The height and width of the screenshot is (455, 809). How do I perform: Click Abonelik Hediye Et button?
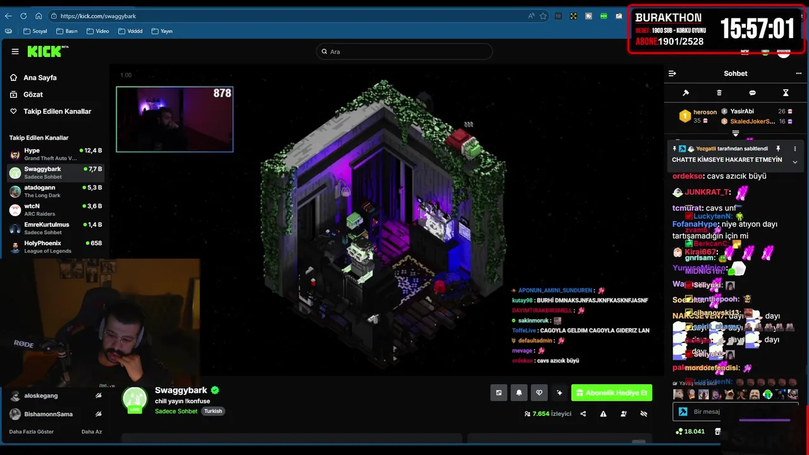point(612,393)
